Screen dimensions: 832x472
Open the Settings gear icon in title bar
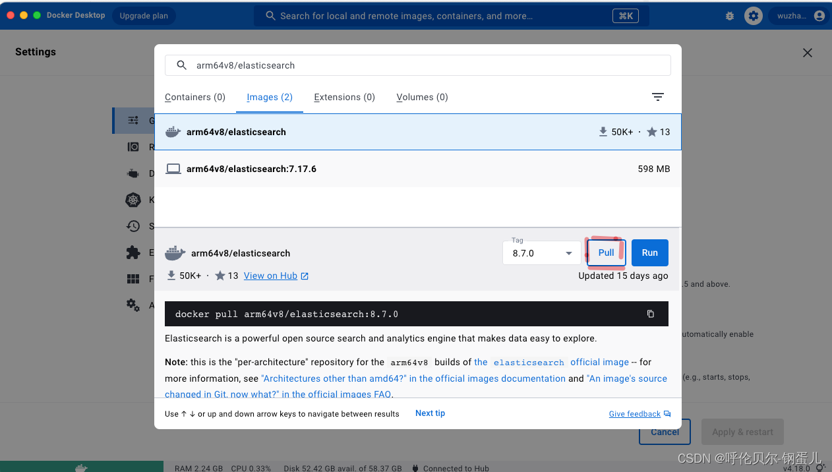click(754, 16)
